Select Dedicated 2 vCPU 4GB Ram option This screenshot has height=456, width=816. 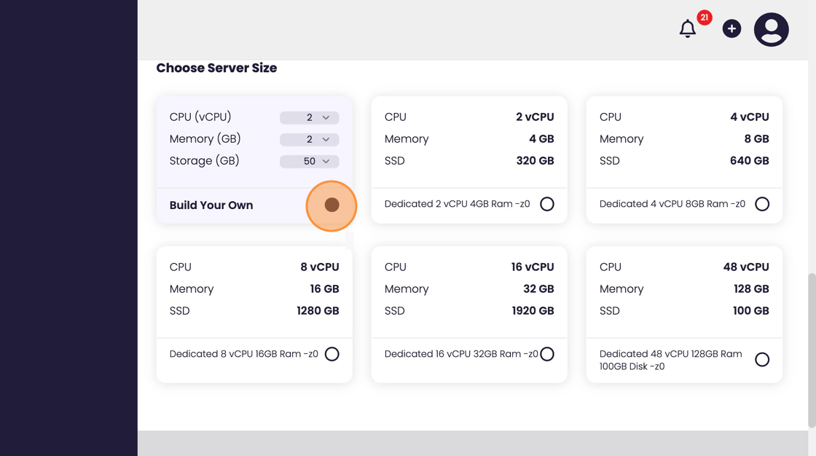[547, 205]
